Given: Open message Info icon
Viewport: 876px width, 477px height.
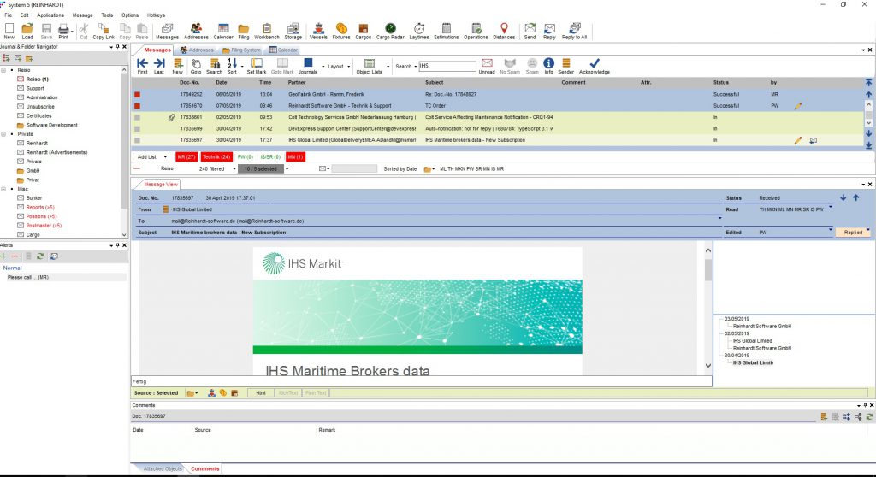Looking at the screenshot, I should (548, 66).
